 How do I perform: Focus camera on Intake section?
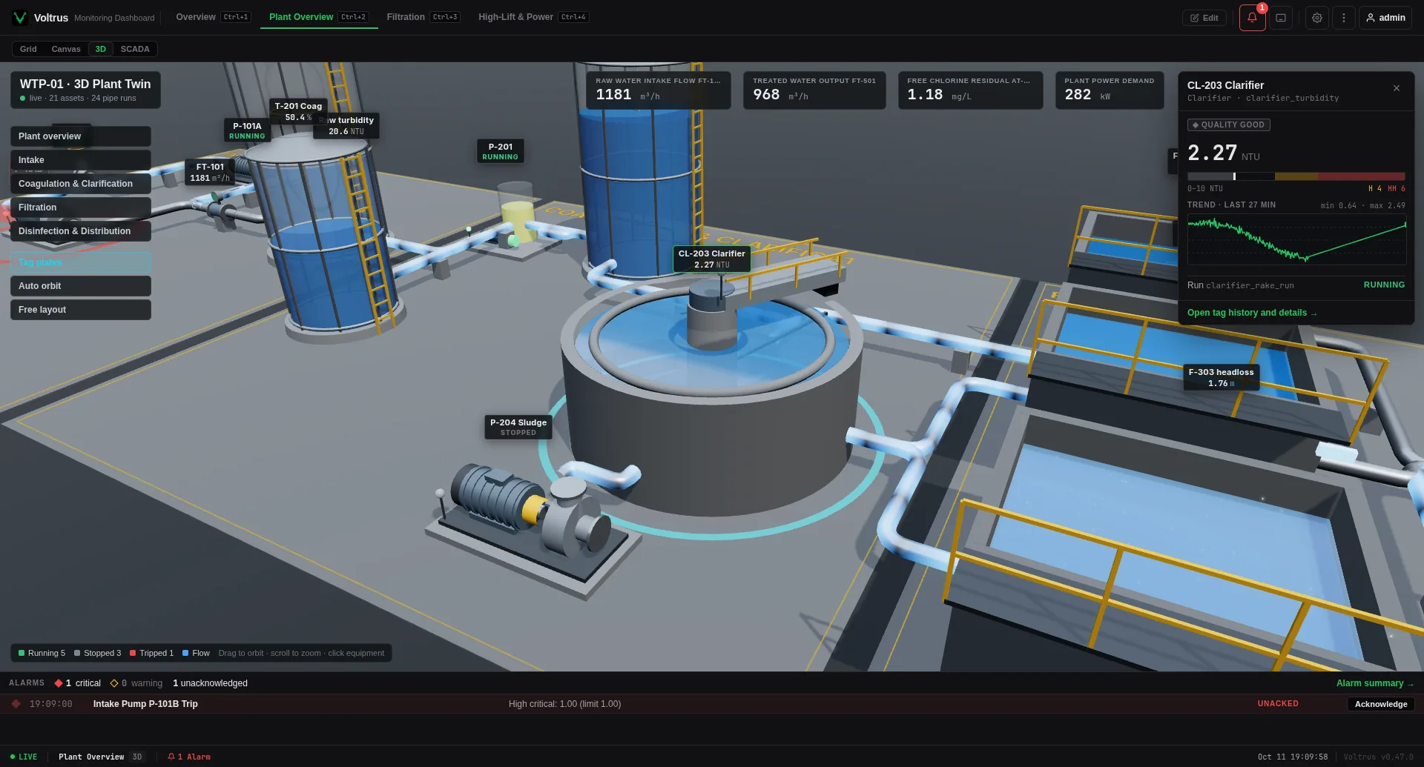(x=81, y=160)
